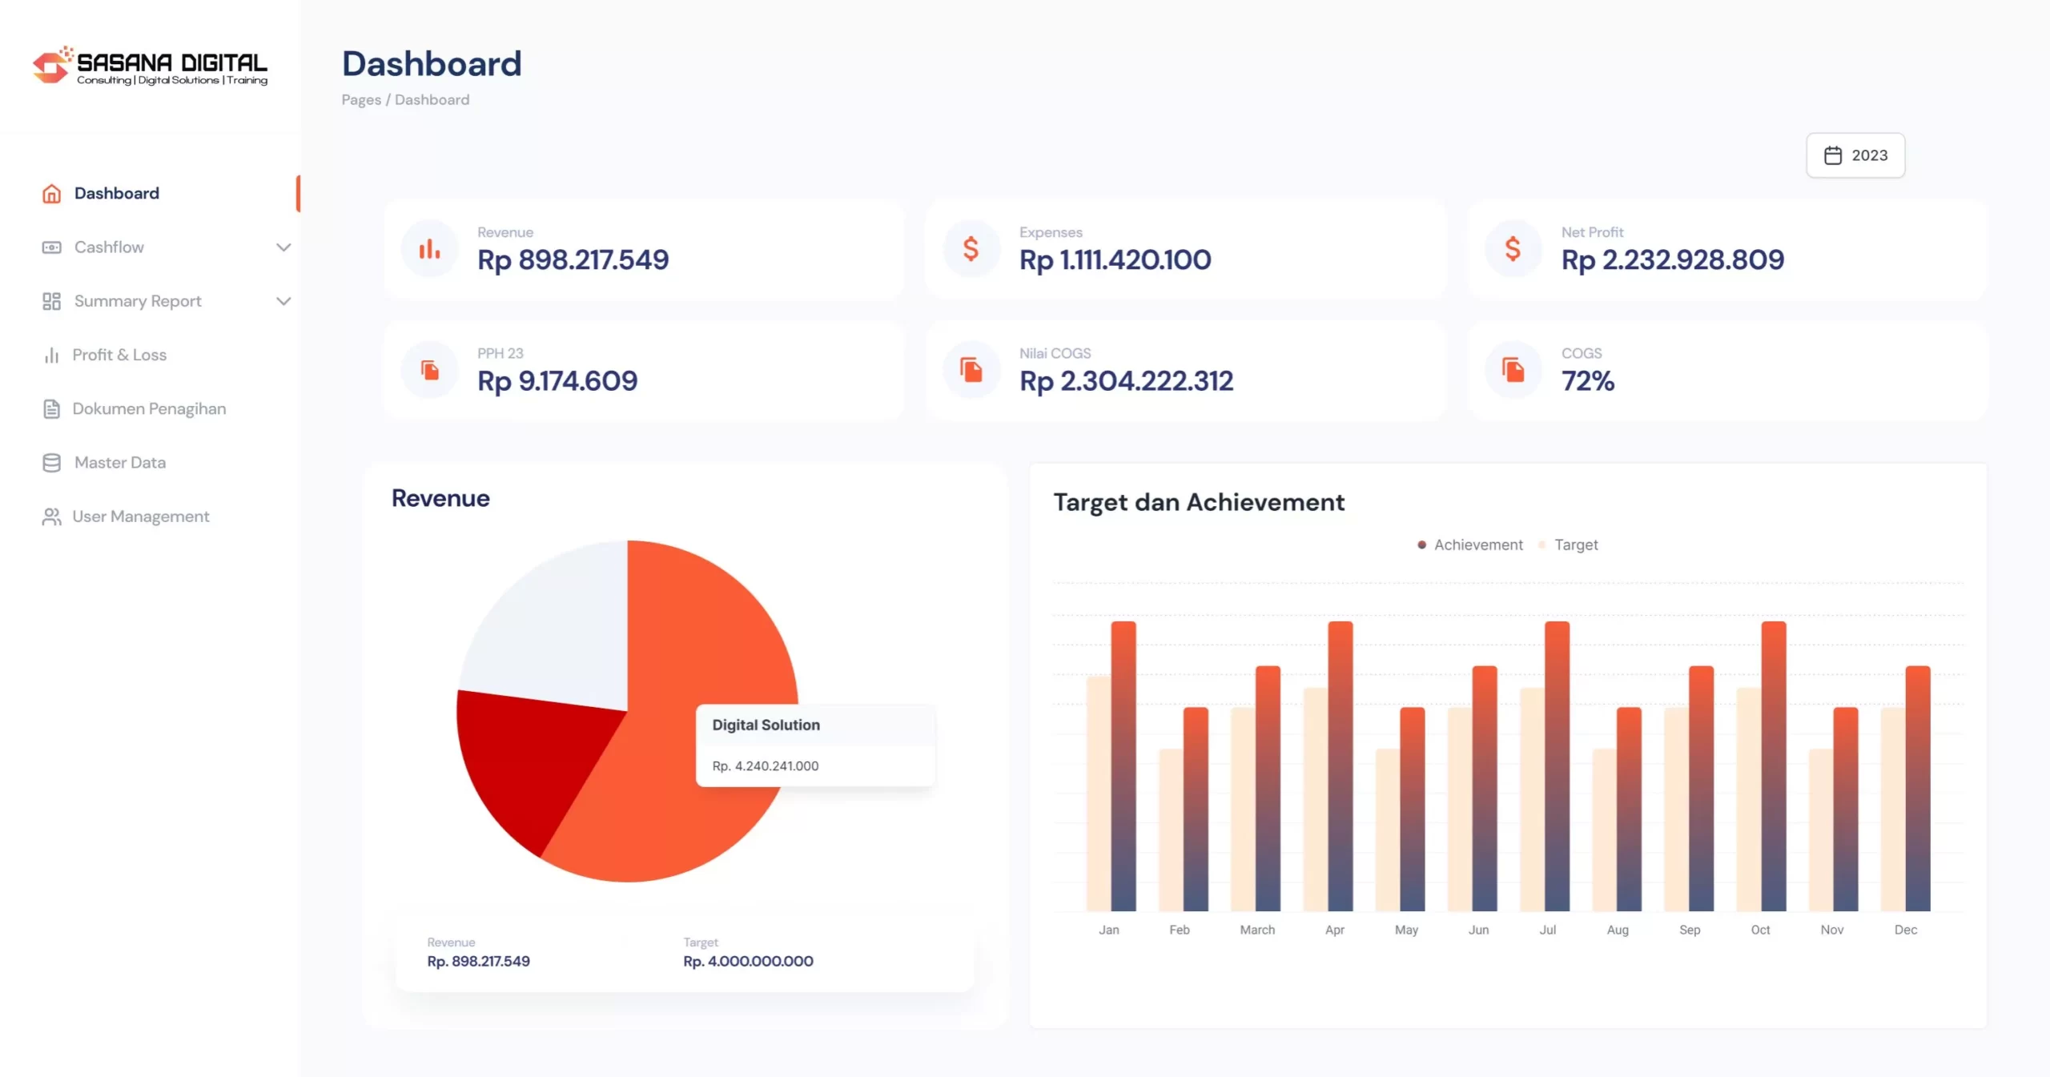
Task: Click the Dec month label on the chart
Action: 1906,930
